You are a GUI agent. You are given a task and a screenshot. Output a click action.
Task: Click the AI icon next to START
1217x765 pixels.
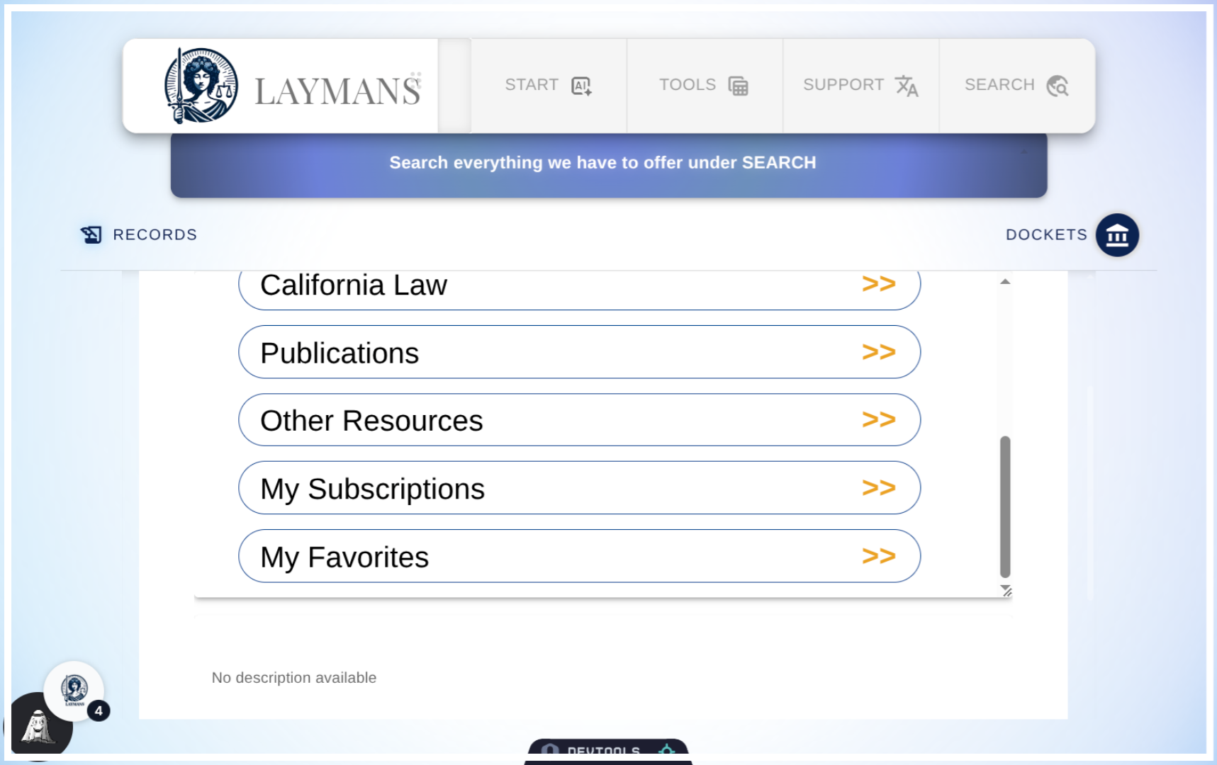581,84
